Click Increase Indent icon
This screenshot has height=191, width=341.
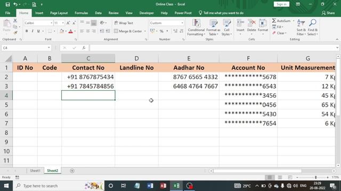(108, 31)
